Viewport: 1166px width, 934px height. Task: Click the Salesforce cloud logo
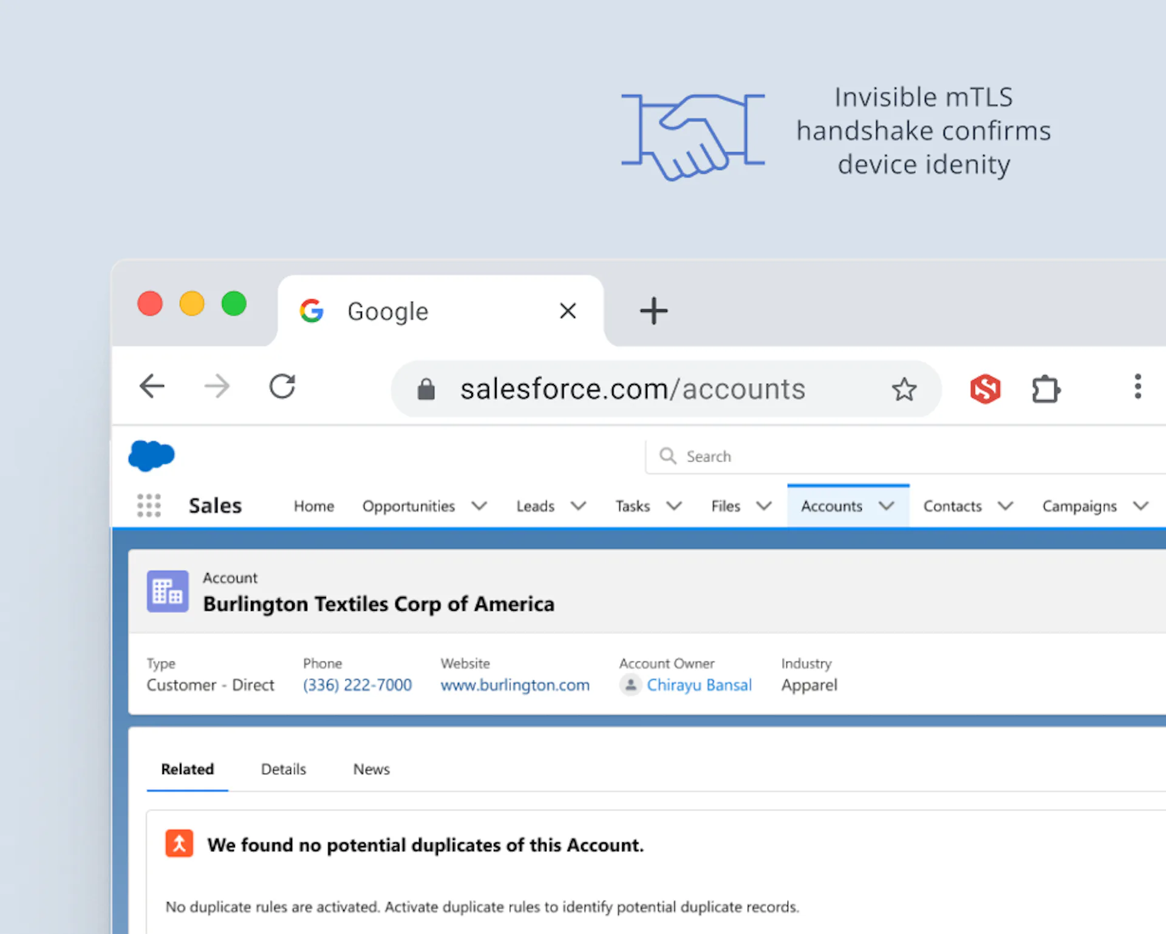click(151, 455)
